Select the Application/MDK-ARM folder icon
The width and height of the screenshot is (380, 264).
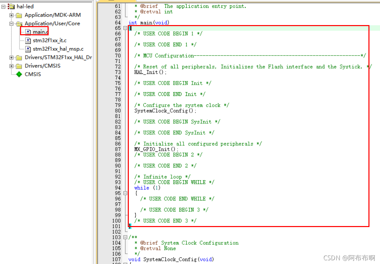(x=19, y=15)
